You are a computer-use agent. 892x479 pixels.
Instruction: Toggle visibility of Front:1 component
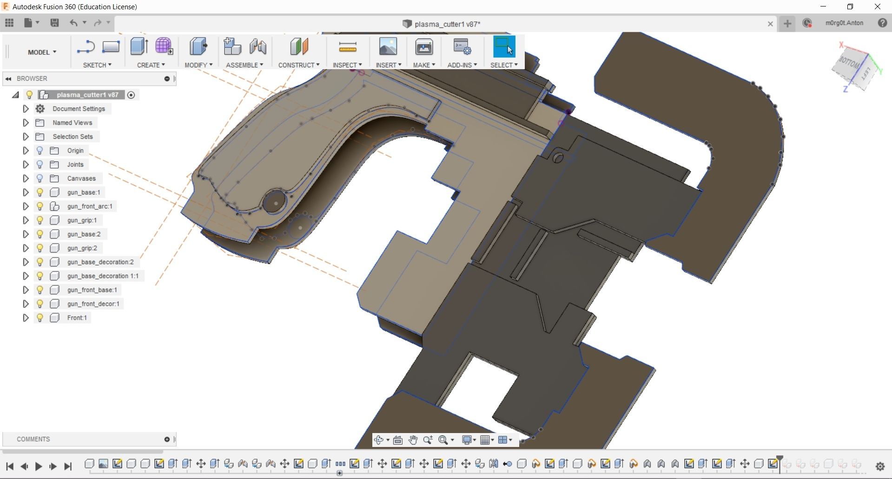(40, 317)
